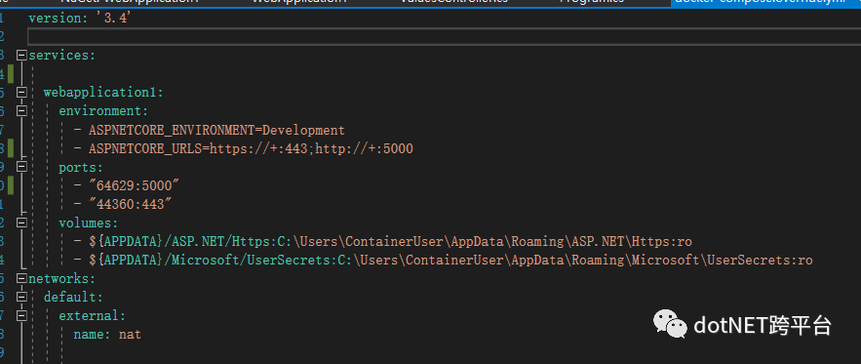The image size is (861, 364).
Task: Click the ASP.NET/Https volume line
Action: pyautogui.click(x=383, y=241)
